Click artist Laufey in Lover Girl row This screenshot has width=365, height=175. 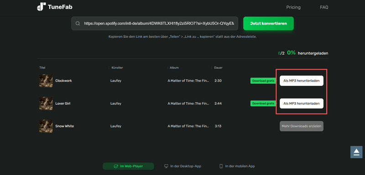116,103
